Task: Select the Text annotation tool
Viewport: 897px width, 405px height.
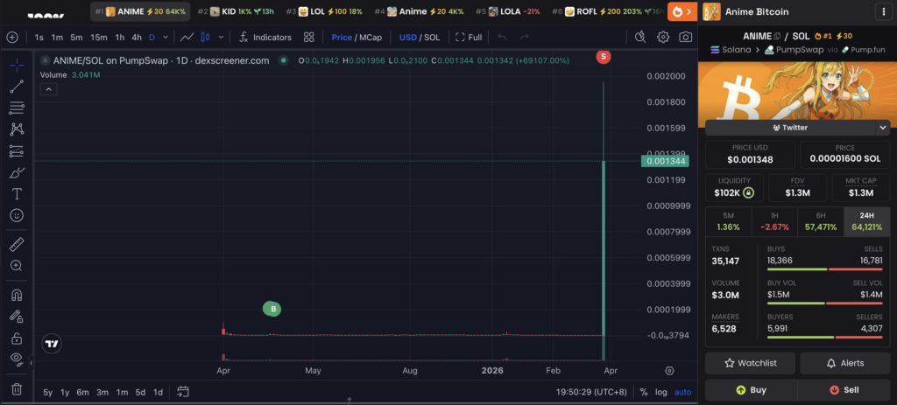Action: click(17, 193)
